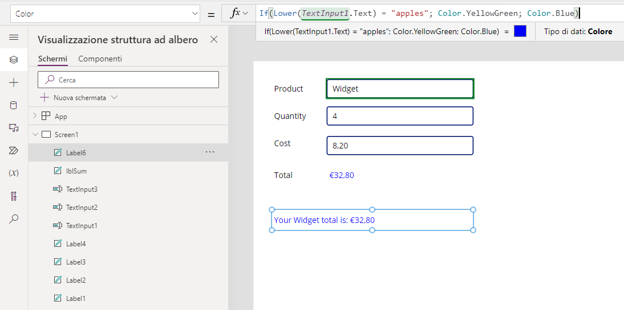Open the Power Automate flows pane
The width and height of the screenshot is (624, 310).
point(14,150)
